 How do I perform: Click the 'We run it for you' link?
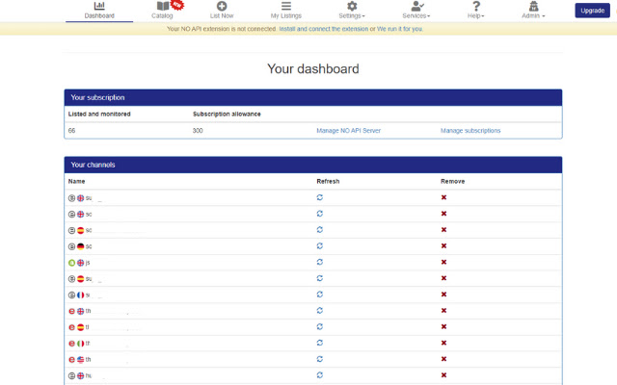click(400, 29)
